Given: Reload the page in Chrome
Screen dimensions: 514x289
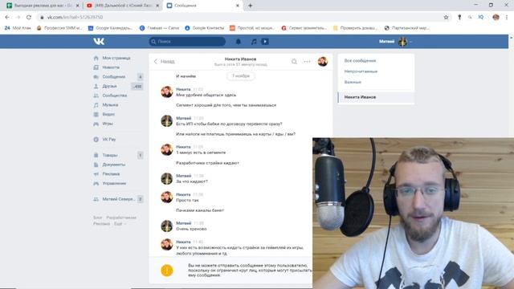Looking at the screenshot, I should pyautogui.click(x=29, y=18).
